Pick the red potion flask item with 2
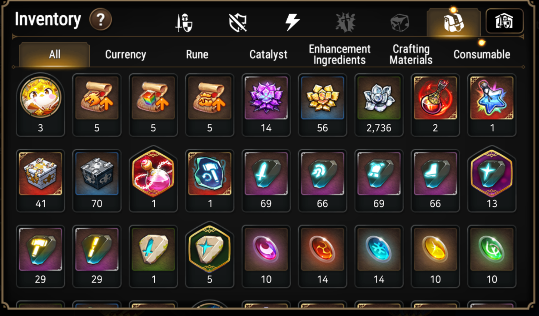 [x=435, y=105]
